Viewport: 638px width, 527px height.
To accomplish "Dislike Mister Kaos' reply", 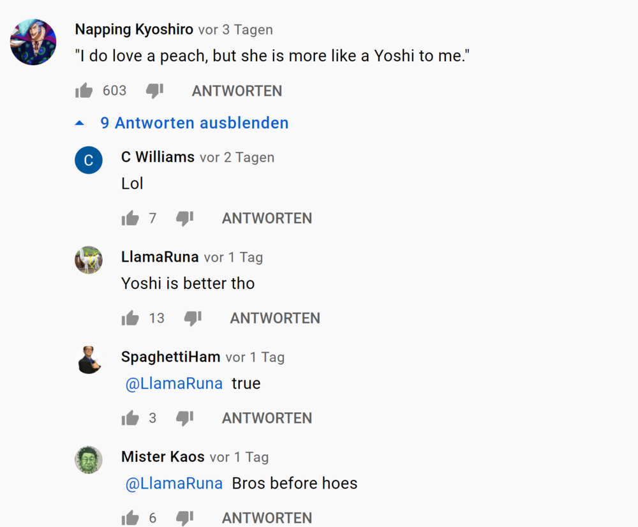I will point(184,518).
